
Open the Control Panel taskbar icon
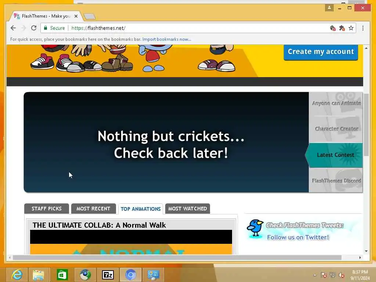(x=153, y=275)
